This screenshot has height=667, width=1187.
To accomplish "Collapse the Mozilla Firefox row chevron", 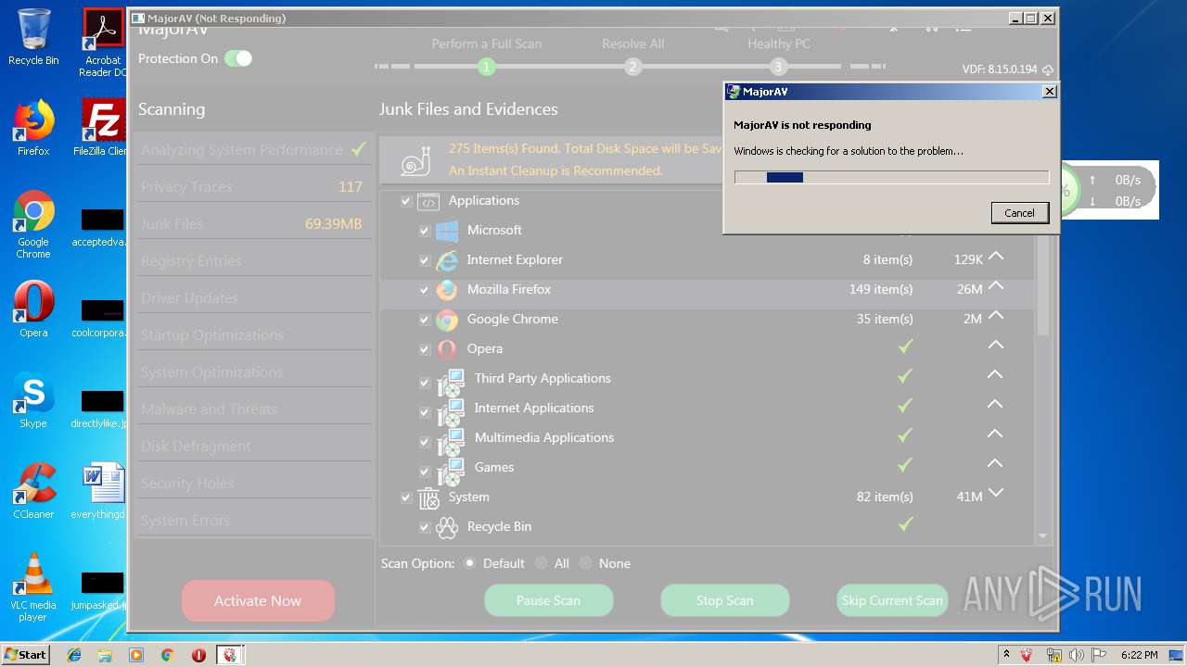I will coord(996,286).
